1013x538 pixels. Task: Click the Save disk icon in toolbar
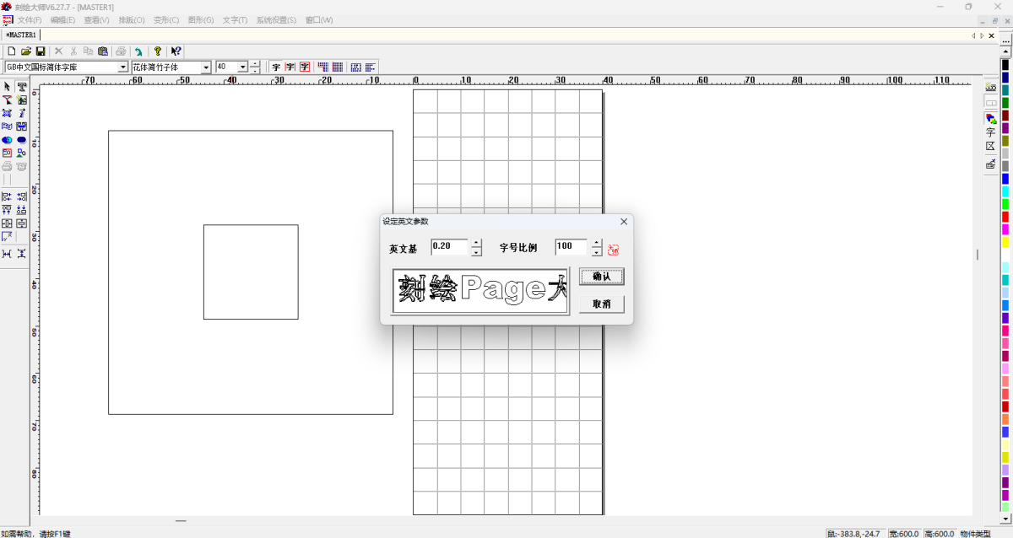pos(40,51)
